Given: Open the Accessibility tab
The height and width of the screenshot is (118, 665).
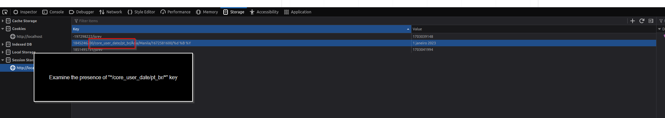Looking at the screenshot, I should click(264, 12).
